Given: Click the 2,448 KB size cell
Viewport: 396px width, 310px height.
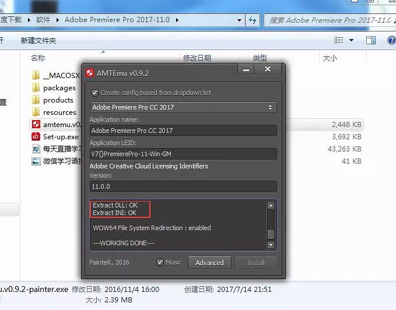Looking at the screenshot, I should (346, 125).
